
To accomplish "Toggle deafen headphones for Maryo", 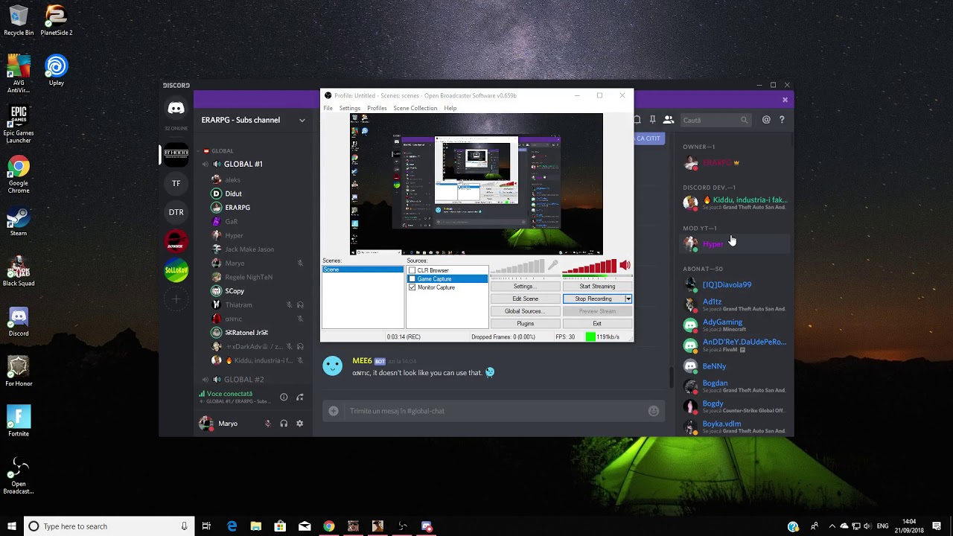I will coord(284,424).
